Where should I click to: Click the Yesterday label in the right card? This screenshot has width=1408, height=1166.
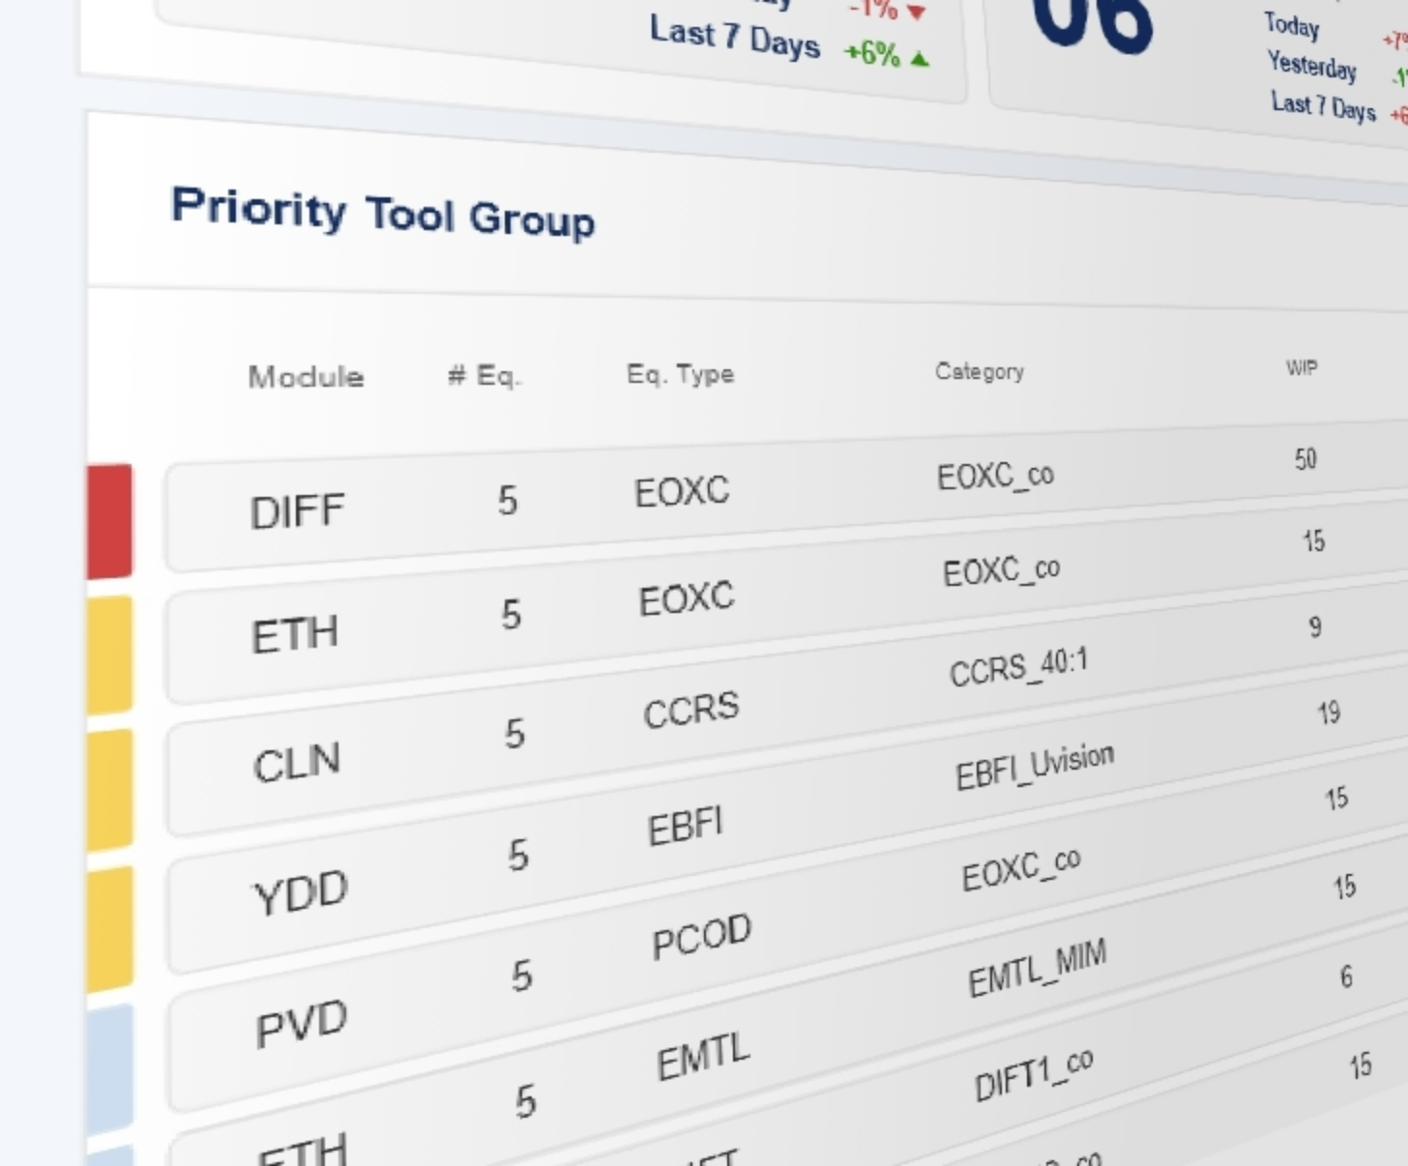tap(1312, 66)
